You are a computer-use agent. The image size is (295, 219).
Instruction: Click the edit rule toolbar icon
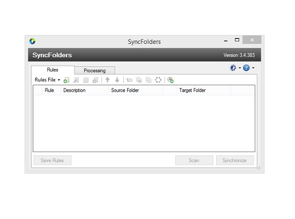76,80
